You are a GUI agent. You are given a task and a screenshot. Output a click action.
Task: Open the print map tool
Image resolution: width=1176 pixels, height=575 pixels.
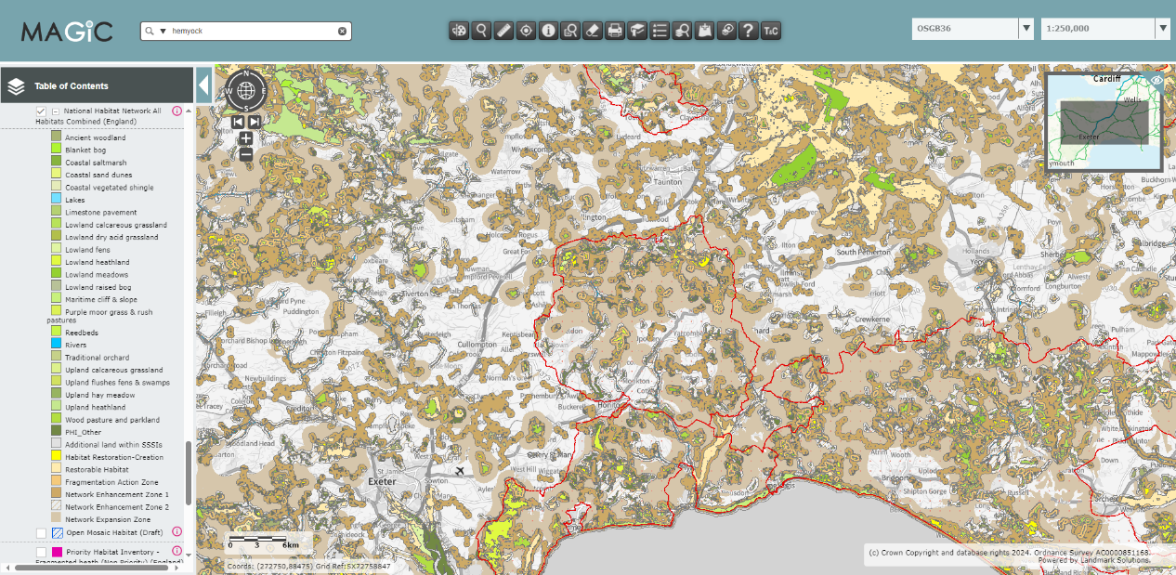pyautogui.click(x=615, y=31)
